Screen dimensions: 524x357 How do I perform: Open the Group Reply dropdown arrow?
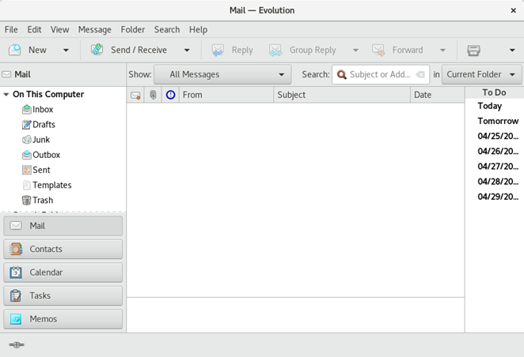pos(355,51)
